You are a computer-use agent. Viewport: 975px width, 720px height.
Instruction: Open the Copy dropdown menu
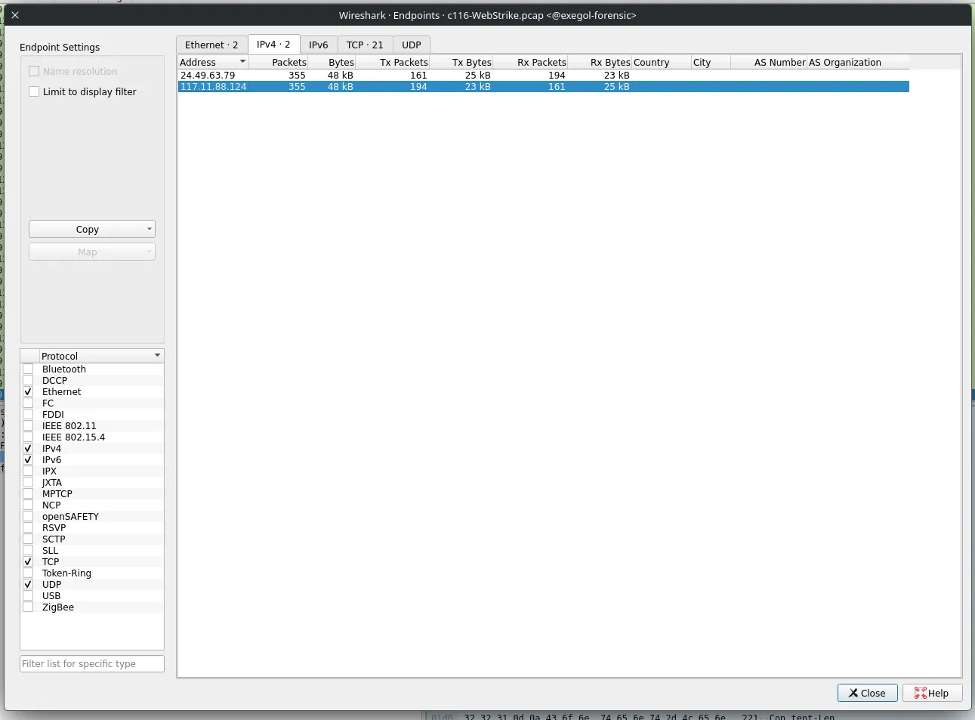pos(92,229)
